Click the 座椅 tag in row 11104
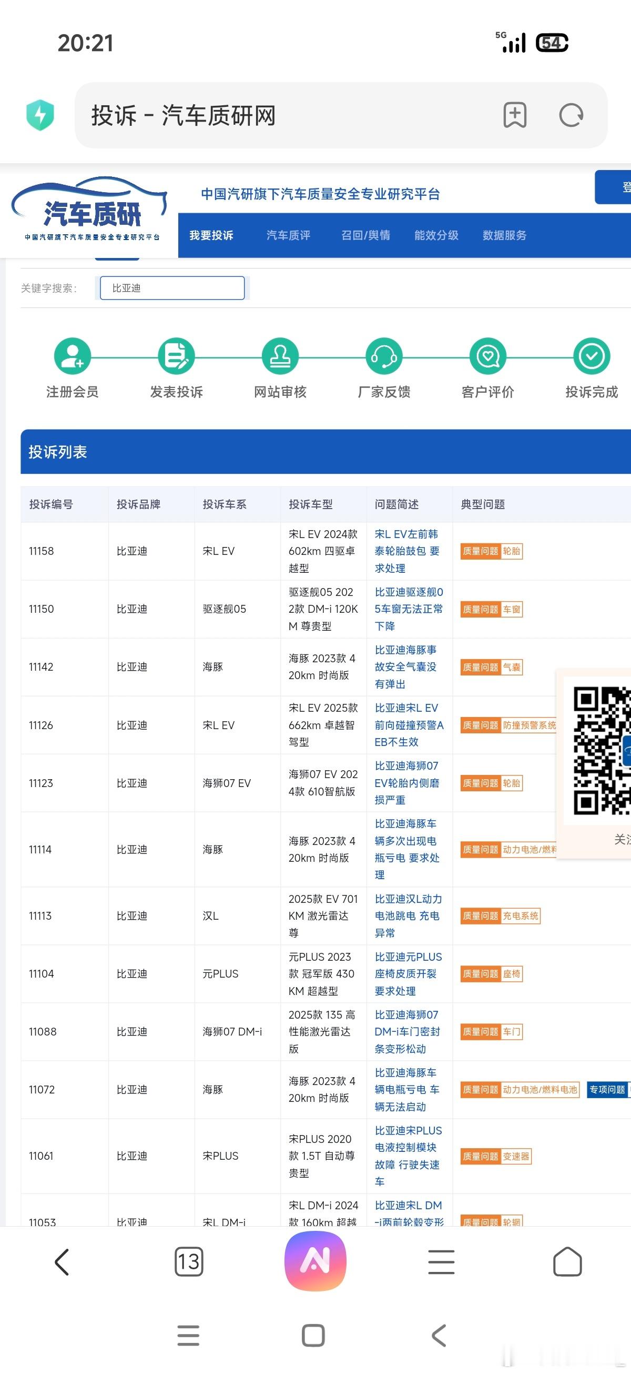This screenshot has width=631, height=1373. [512, 974]
